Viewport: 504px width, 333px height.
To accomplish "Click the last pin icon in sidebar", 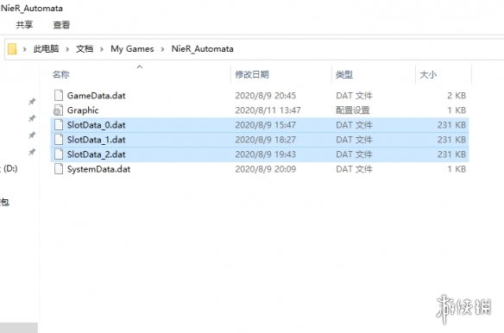I will click(32, 152).
